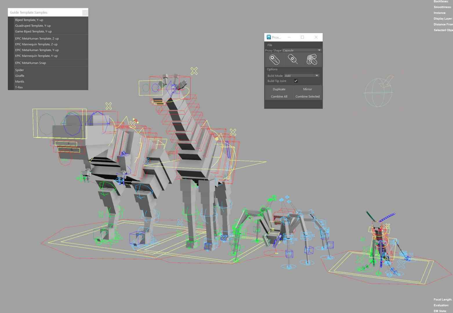This screenshot has width=453, height=313.
Task: Select the EPIC MetaHuman Snap entry
Action: [31, 63]
